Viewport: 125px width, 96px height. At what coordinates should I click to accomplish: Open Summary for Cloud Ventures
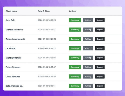[75, 76]
